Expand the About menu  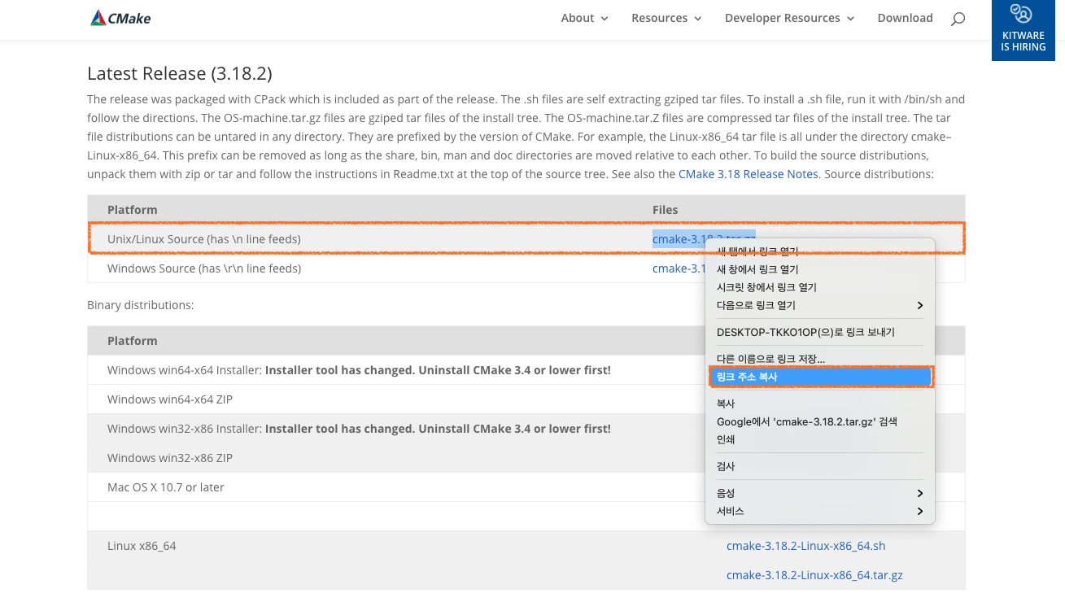(584, 18)
